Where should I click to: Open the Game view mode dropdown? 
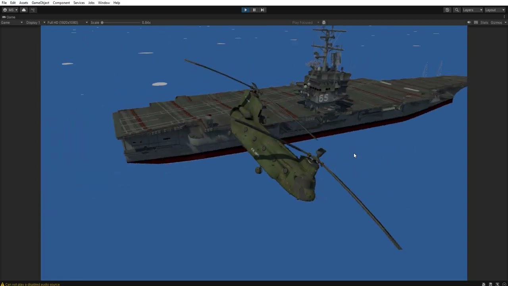click(12, 23)
